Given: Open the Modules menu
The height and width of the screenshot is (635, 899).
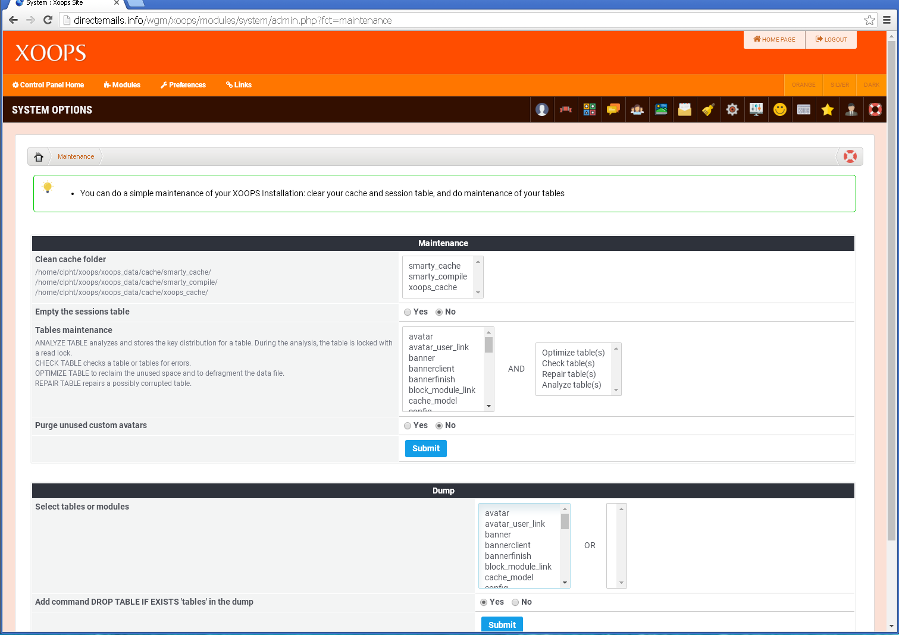Looking at the screenshot, I should pyautogui.click(x=122, y=85).
